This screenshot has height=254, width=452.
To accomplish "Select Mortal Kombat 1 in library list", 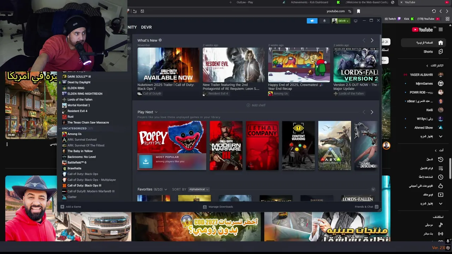I will coord(78,105).
